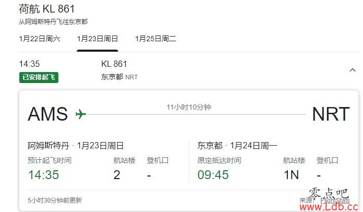Select the 1月22日周六 date tab
The height and width of the screenshot is (212, 363).
(x=40, y=39)
